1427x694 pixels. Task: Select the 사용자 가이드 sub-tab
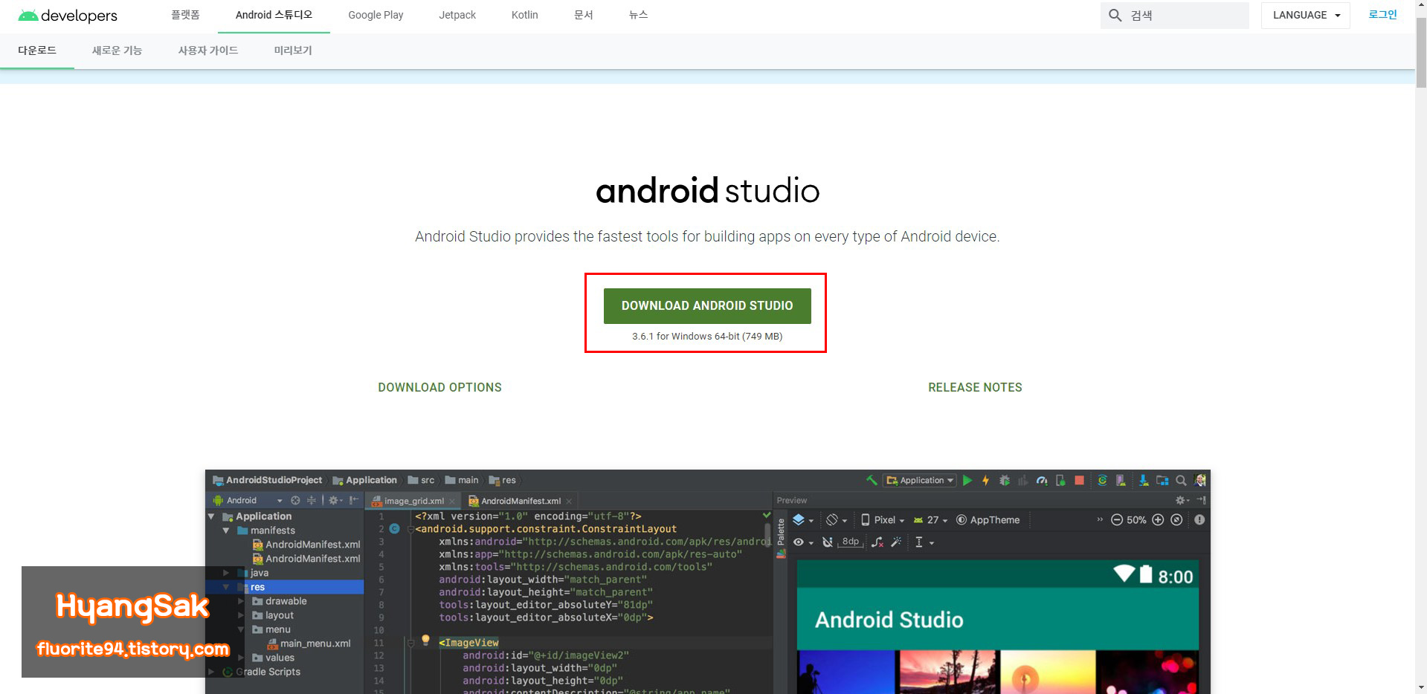(208, 51)
